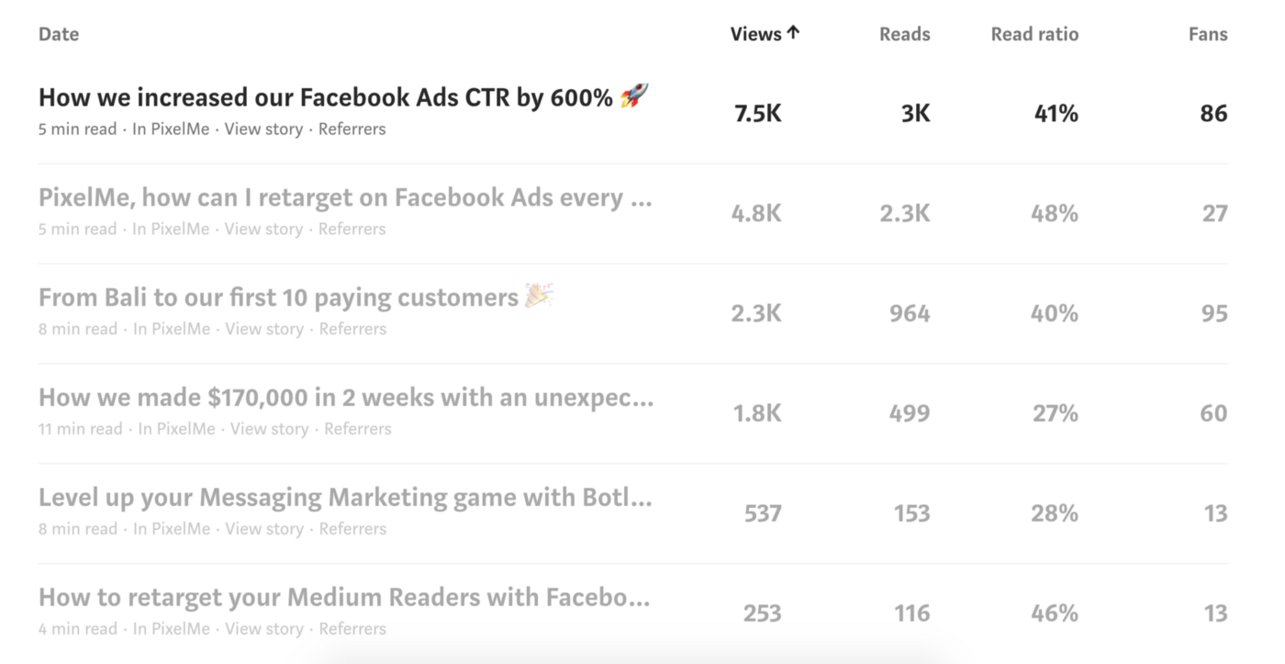Open 'From Bali to our first 10' story

click(279, 298)
